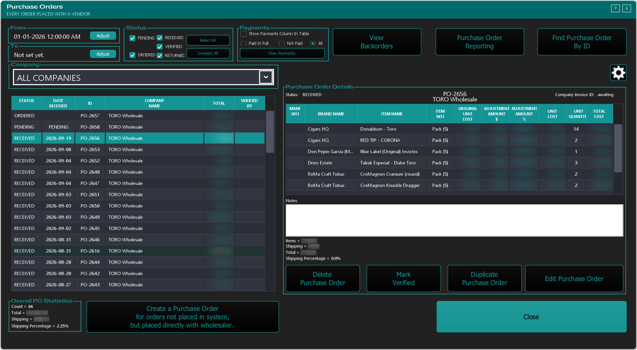Open Find Purchase Order By ID
The image size is (637, 350).
[582, 42]
